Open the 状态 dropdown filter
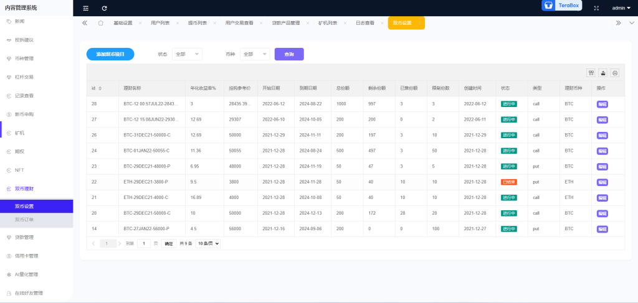 tap(187, 54)
